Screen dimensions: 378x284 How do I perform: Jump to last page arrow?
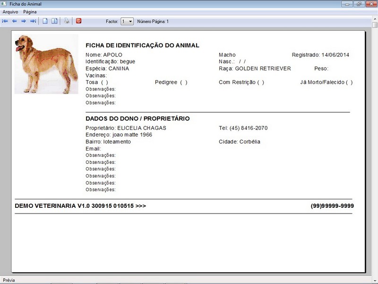point(33,21)
